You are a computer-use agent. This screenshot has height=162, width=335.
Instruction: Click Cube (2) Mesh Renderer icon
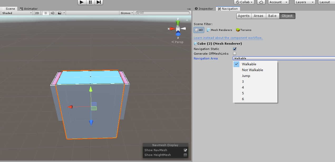(x=195, y=44)
